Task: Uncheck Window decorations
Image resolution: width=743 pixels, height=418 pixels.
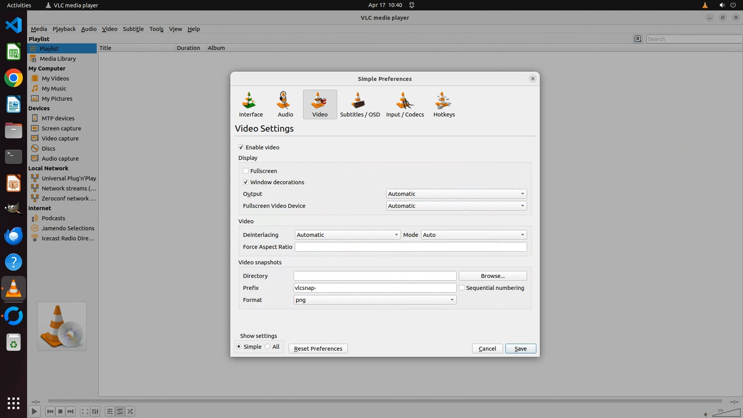Action: pos(246,182)
